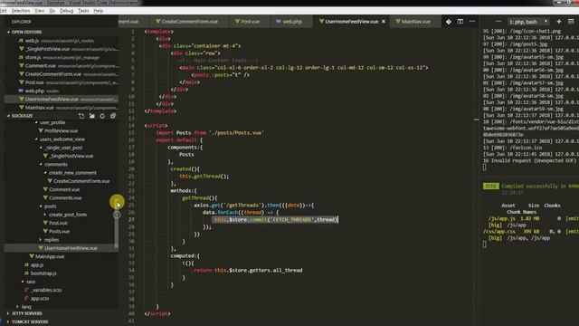The width and height of the screenshot is (579, 326).
Task: Open Comment.vue in Open Editors list
Action: tap(61, 66)
